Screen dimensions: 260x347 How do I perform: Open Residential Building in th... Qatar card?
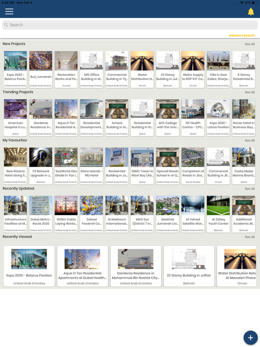[142, 118]
